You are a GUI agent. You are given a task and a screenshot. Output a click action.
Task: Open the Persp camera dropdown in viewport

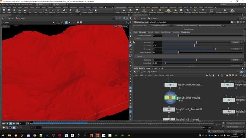click(x=116, y=26)
